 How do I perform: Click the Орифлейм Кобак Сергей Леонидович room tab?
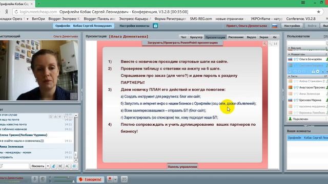(x=84, y=26)
